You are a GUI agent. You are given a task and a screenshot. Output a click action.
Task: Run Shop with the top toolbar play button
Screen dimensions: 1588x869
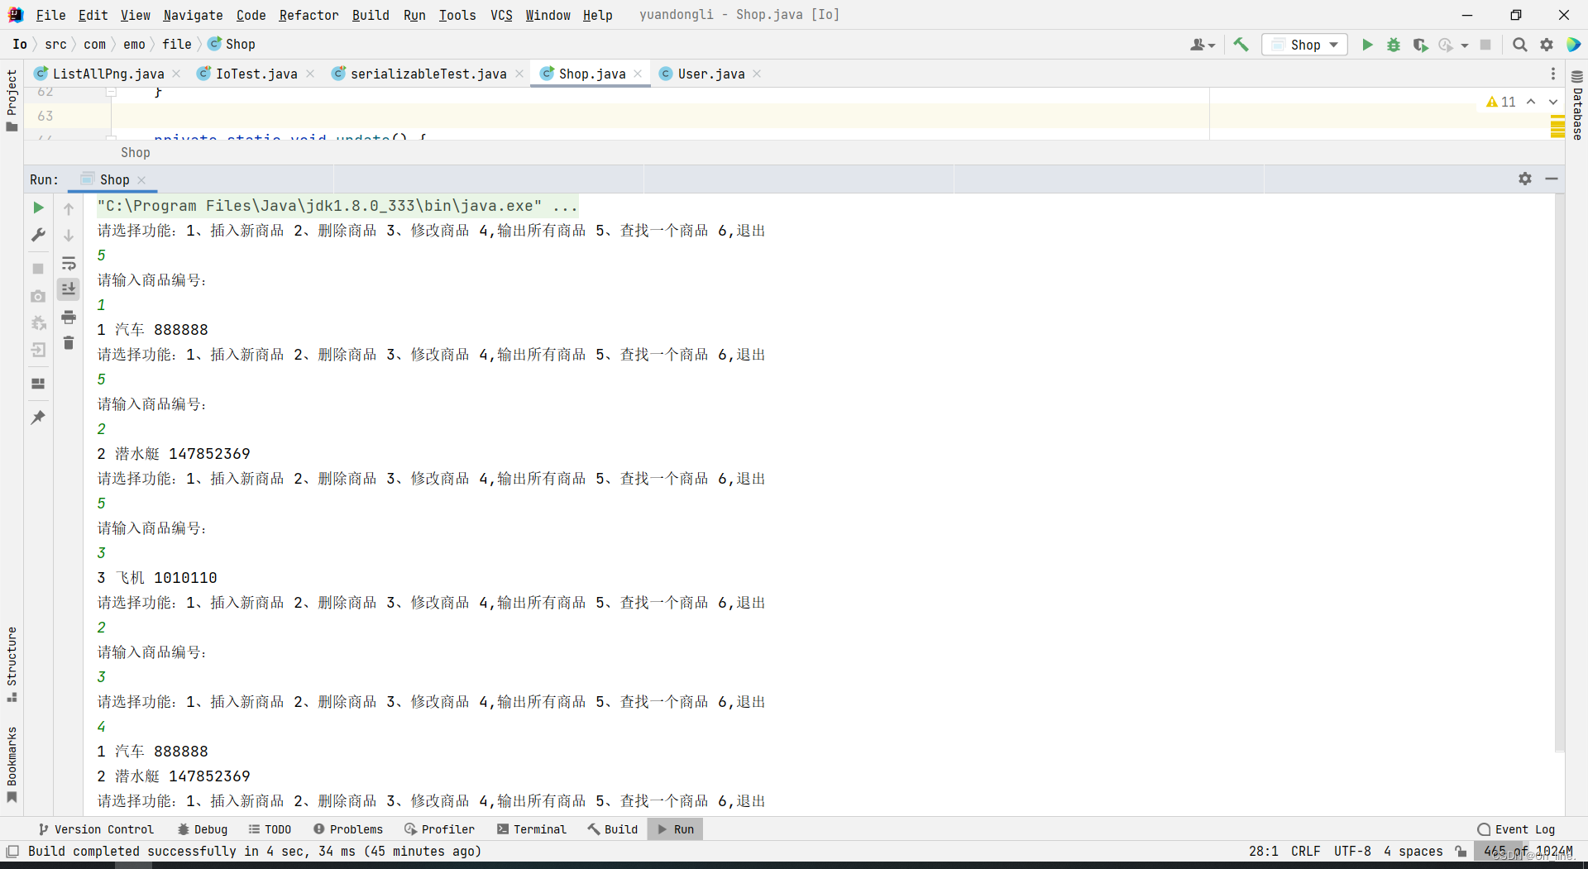tap(1367, 45)
